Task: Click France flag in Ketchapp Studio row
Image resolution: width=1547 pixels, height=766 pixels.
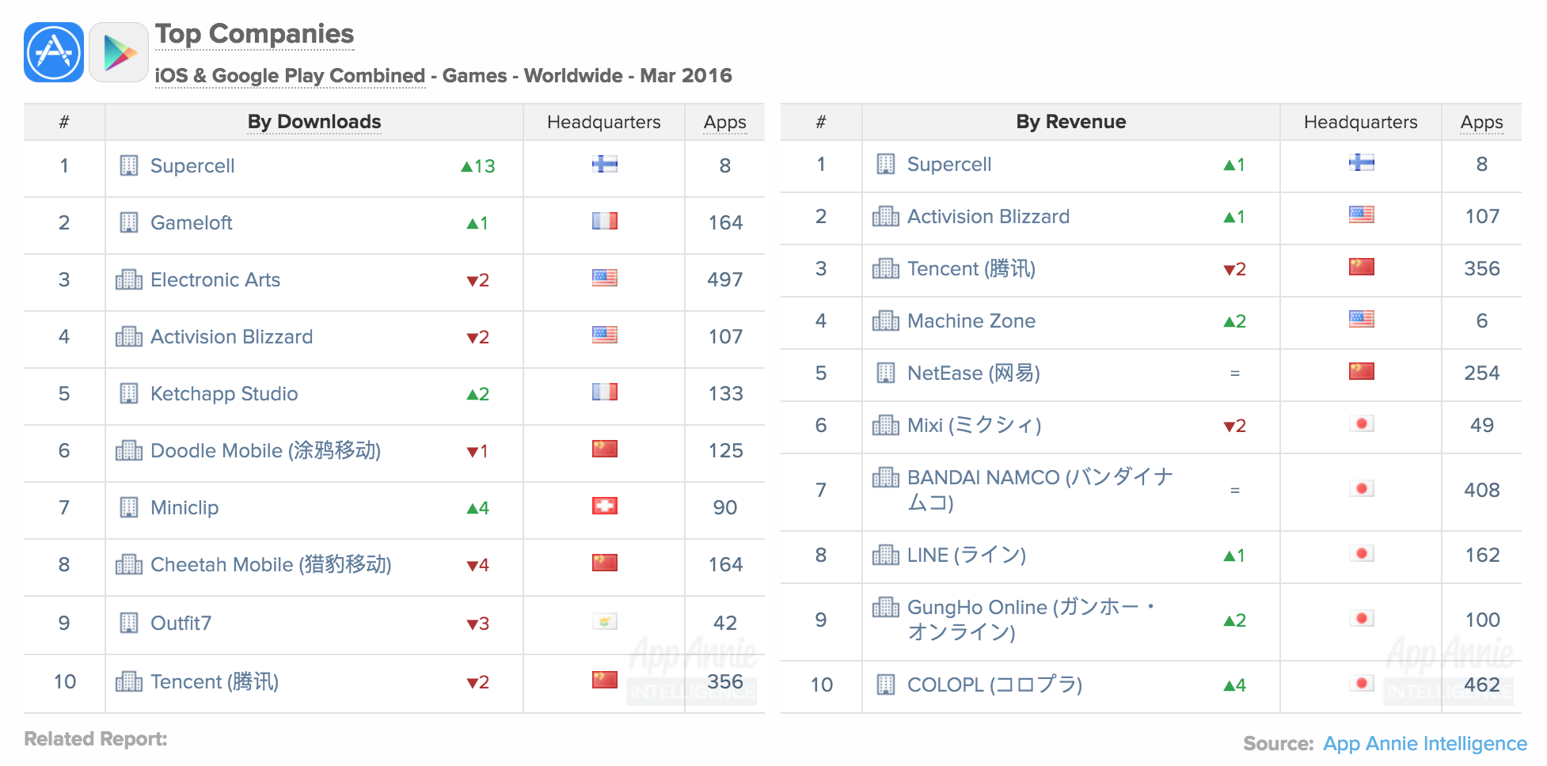Action: tap(605, 392)
